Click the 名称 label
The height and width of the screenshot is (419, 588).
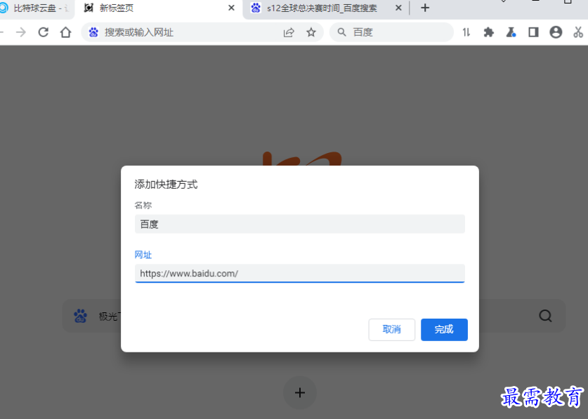[x=143, y=206]
